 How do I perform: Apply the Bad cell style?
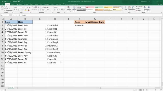90,7
